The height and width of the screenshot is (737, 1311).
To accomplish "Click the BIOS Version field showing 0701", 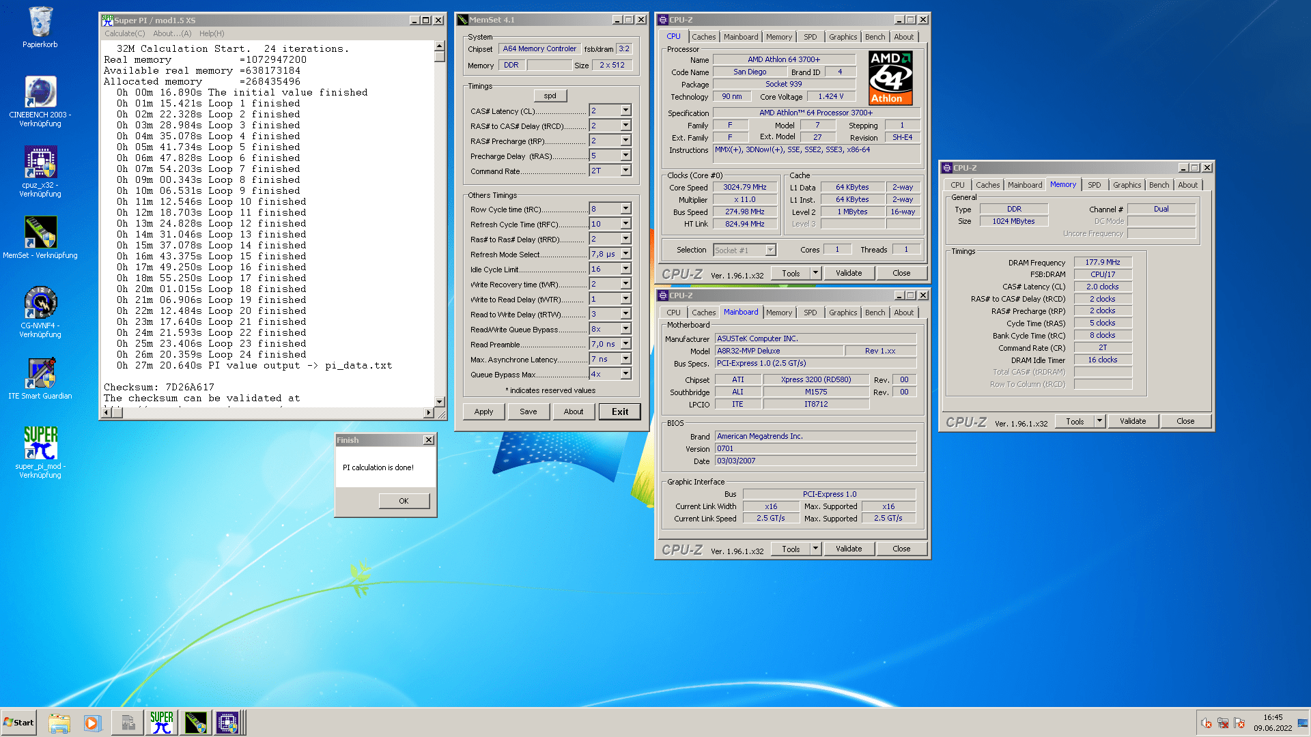I will (815, 449).
